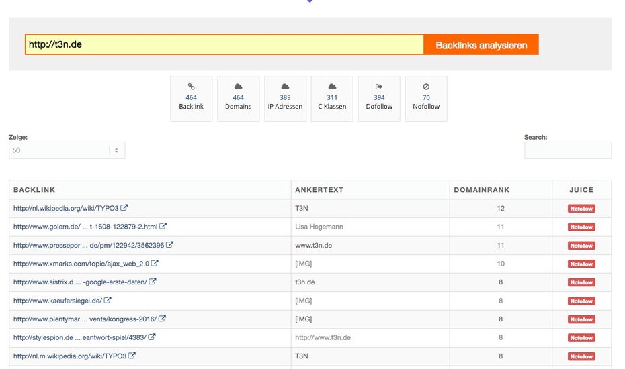Click the cloud icon above Domains

[x=239, y=87]
